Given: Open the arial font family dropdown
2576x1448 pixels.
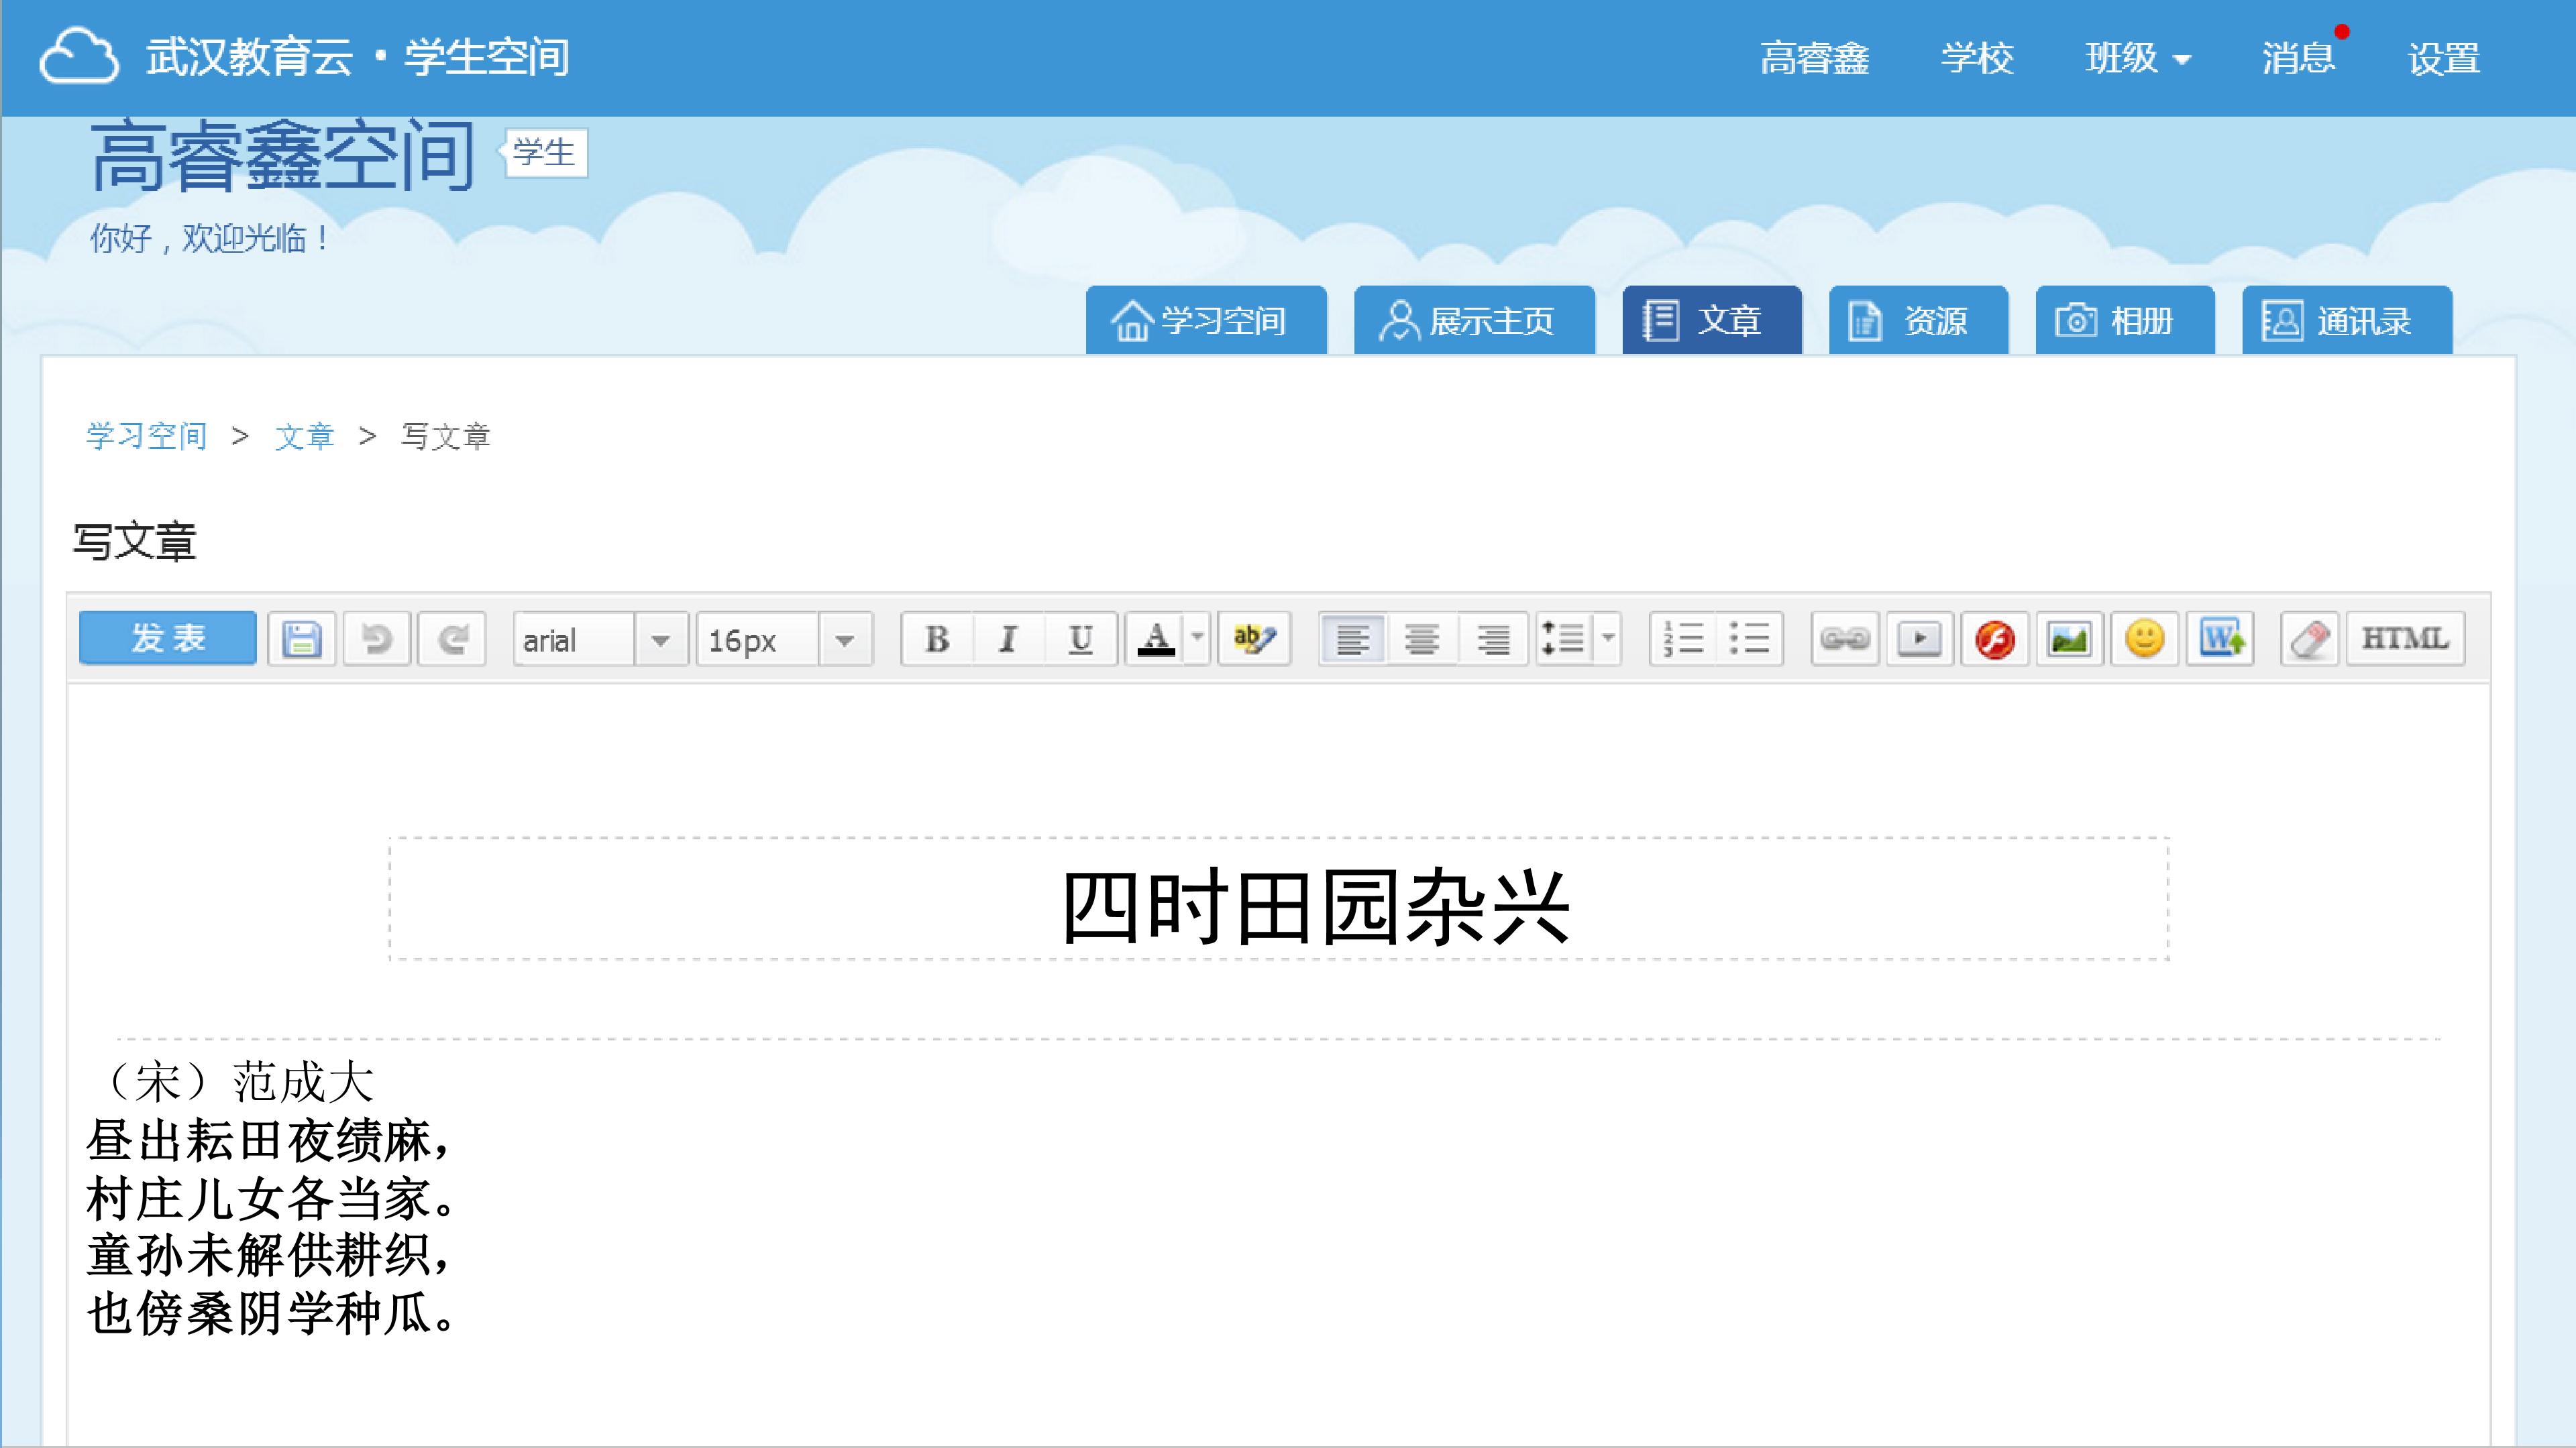Looking at the screenshot, I should 601,639.
